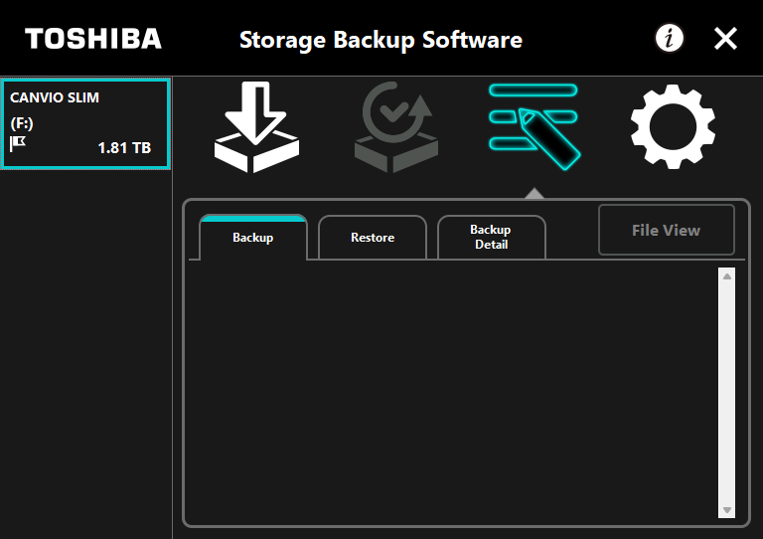Screen dimensions: 763x539
Task: Click the scrollbar up arrow
Action: [x=727, y=276]
